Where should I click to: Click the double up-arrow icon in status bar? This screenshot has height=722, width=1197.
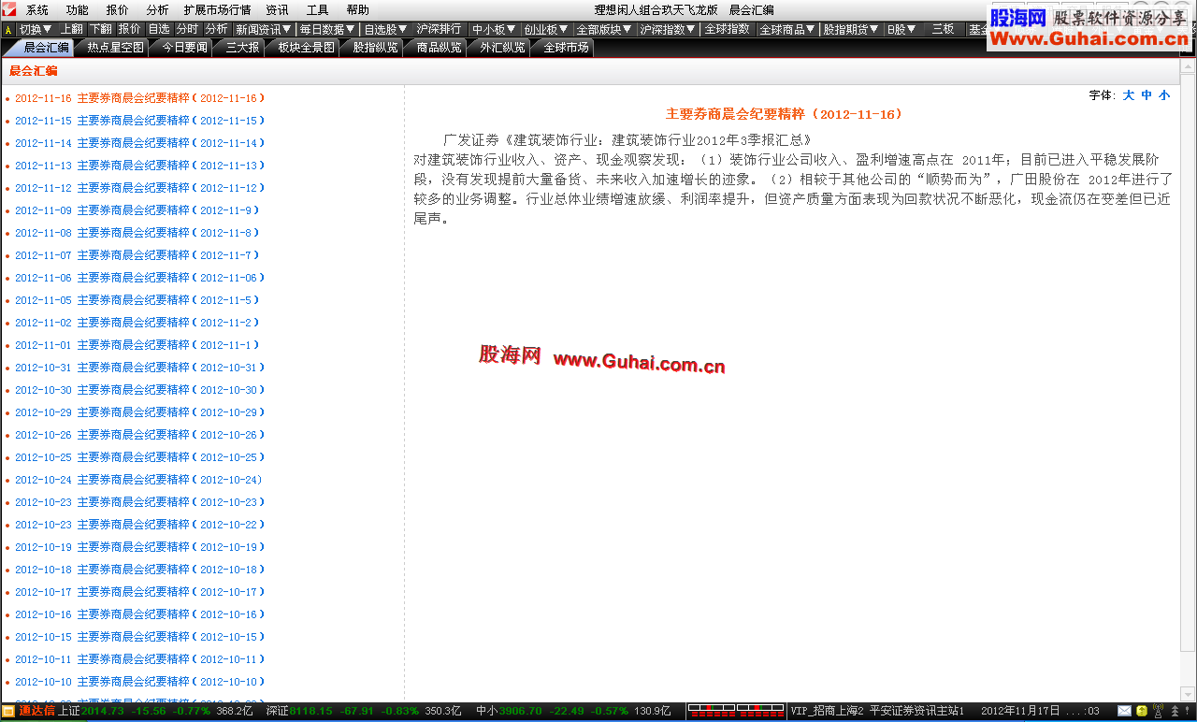[x=1175, y=712]
